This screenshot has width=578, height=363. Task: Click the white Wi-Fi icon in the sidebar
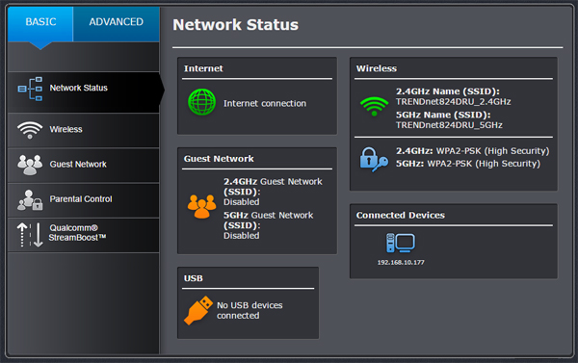30,130
